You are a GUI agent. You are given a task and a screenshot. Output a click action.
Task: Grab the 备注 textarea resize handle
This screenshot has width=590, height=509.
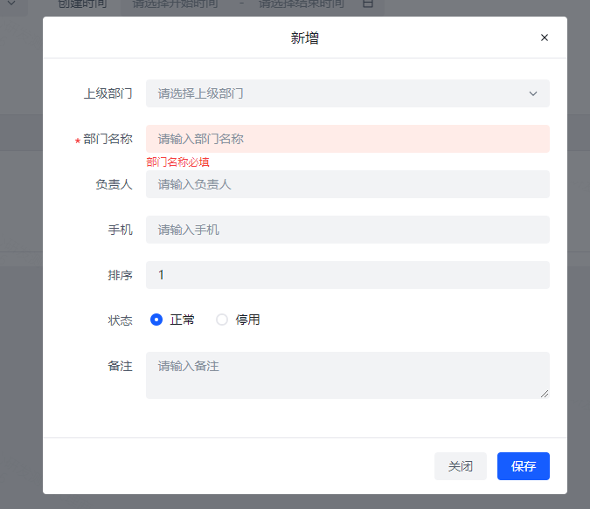pos(545,394)
